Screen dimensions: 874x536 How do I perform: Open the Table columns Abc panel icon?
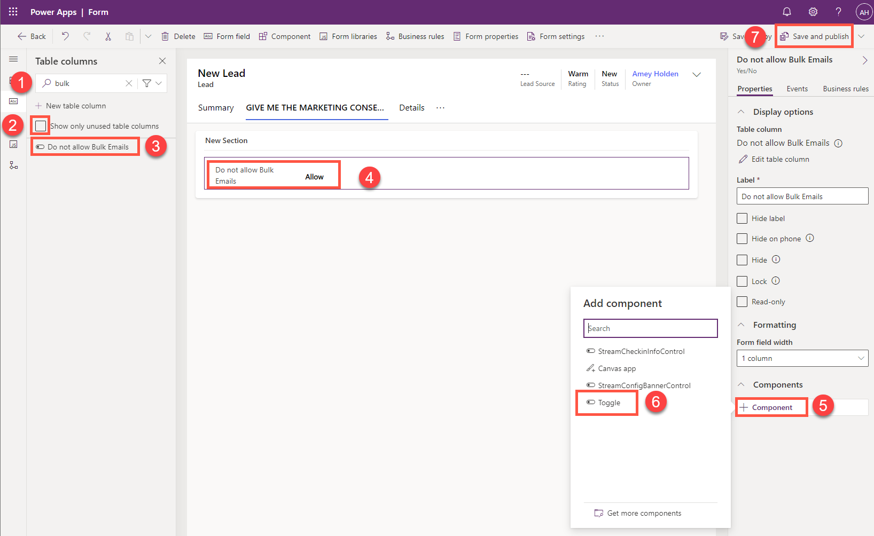pyautogui.click(x=13, y=101)
